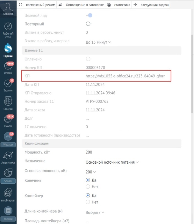Expand Взятие в работу интервал dropdown

coord(98,42)
